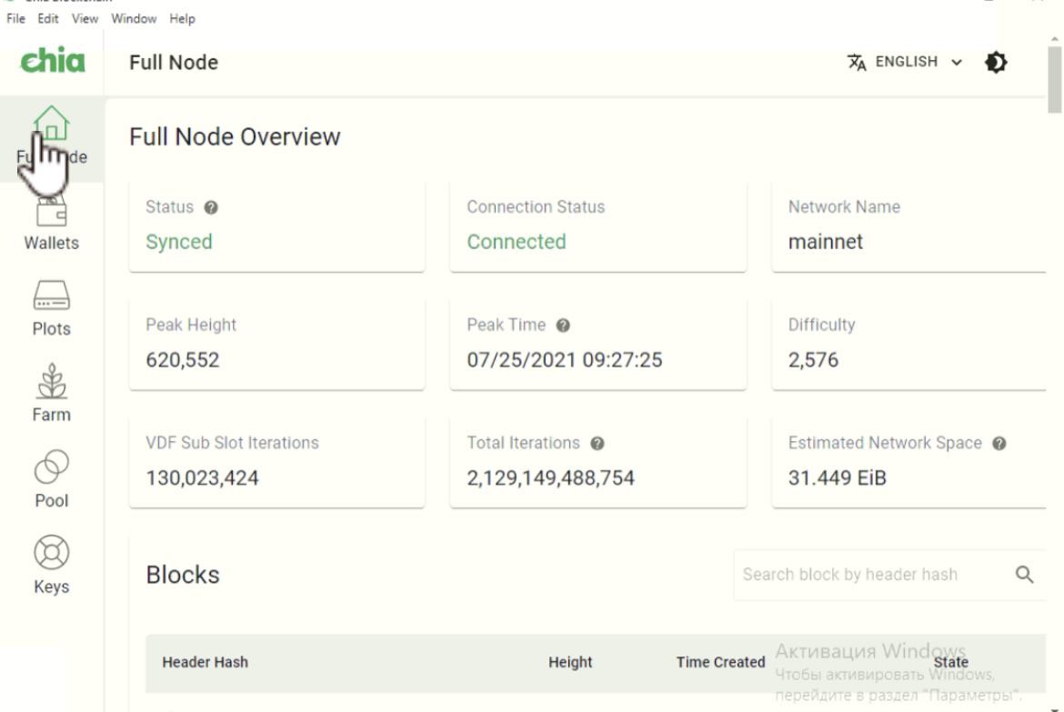1064x712 pixels.
Task: Click the peak time 07/25/2021 09:27:25
Action: 565,360
